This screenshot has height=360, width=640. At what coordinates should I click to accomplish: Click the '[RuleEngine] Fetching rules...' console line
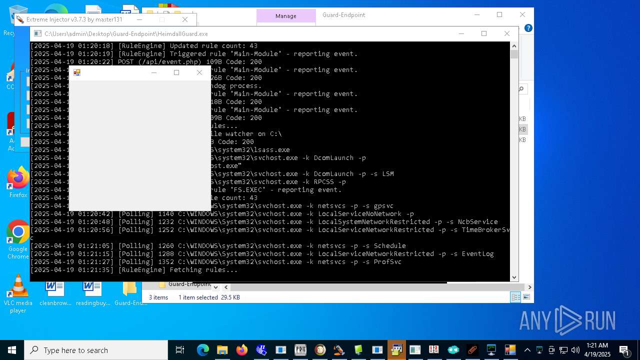click(134, 270)
